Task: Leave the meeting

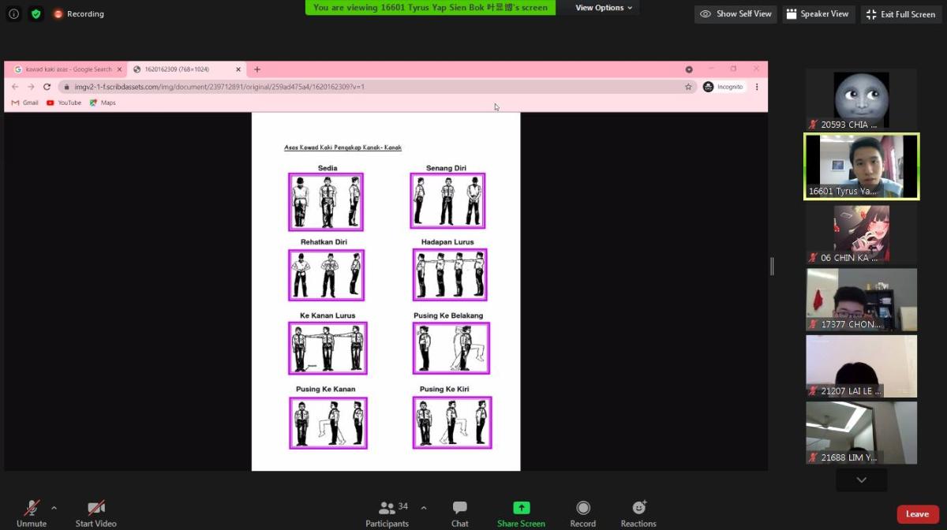Action: coord(917,514)
